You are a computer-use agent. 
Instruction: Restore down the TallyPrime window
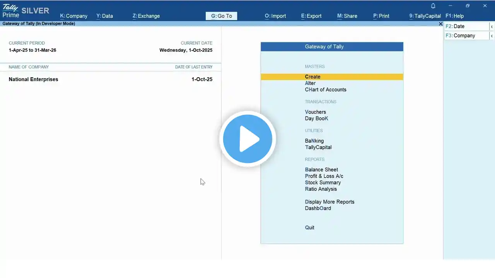coord(468,6)
